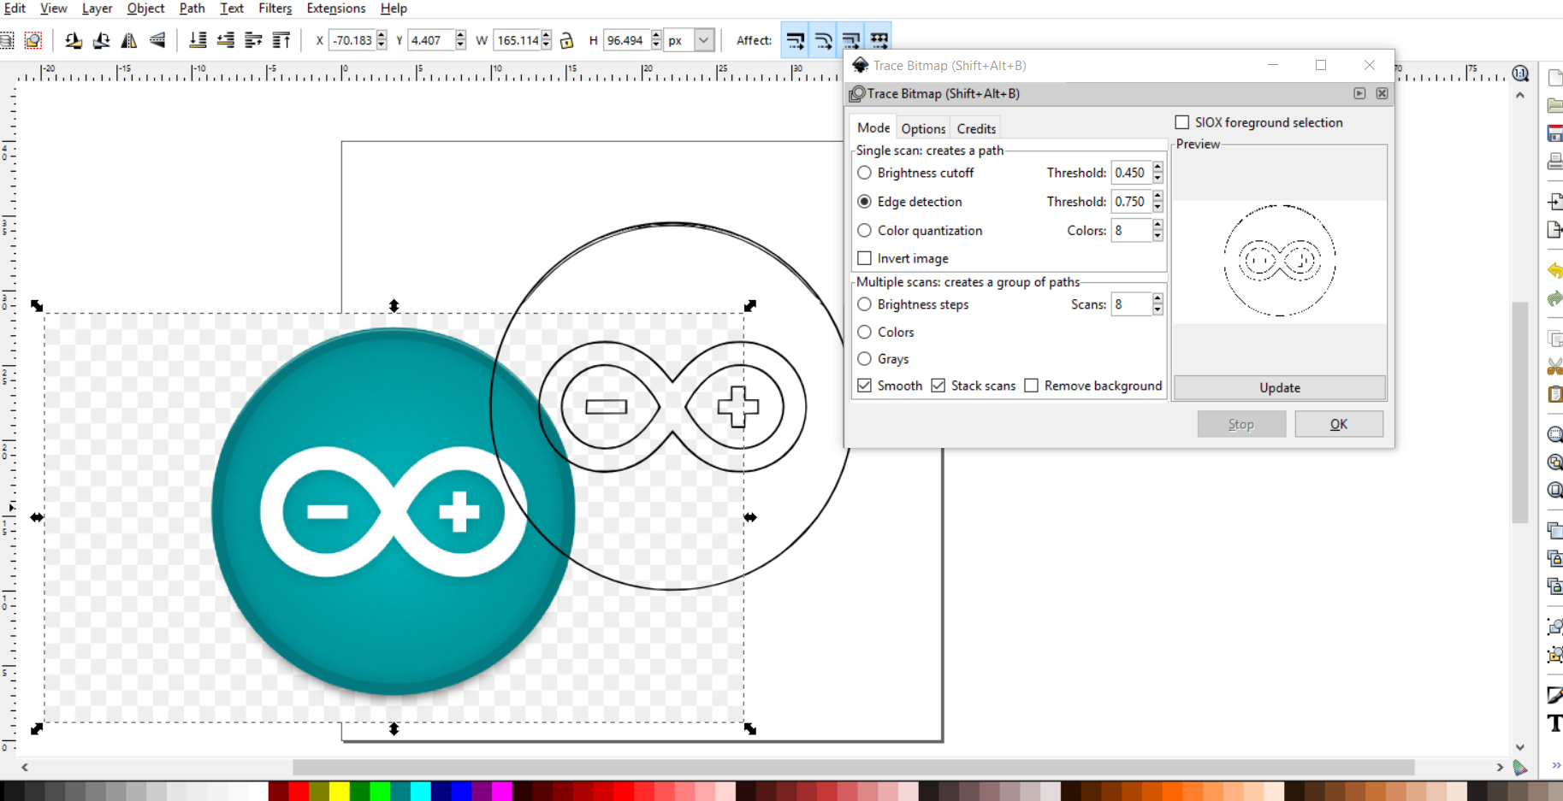The width and height of the screenshot is (1563, 801).
Task: Switch to Options tab in Trace Bitmap
Action: (923, 128)
